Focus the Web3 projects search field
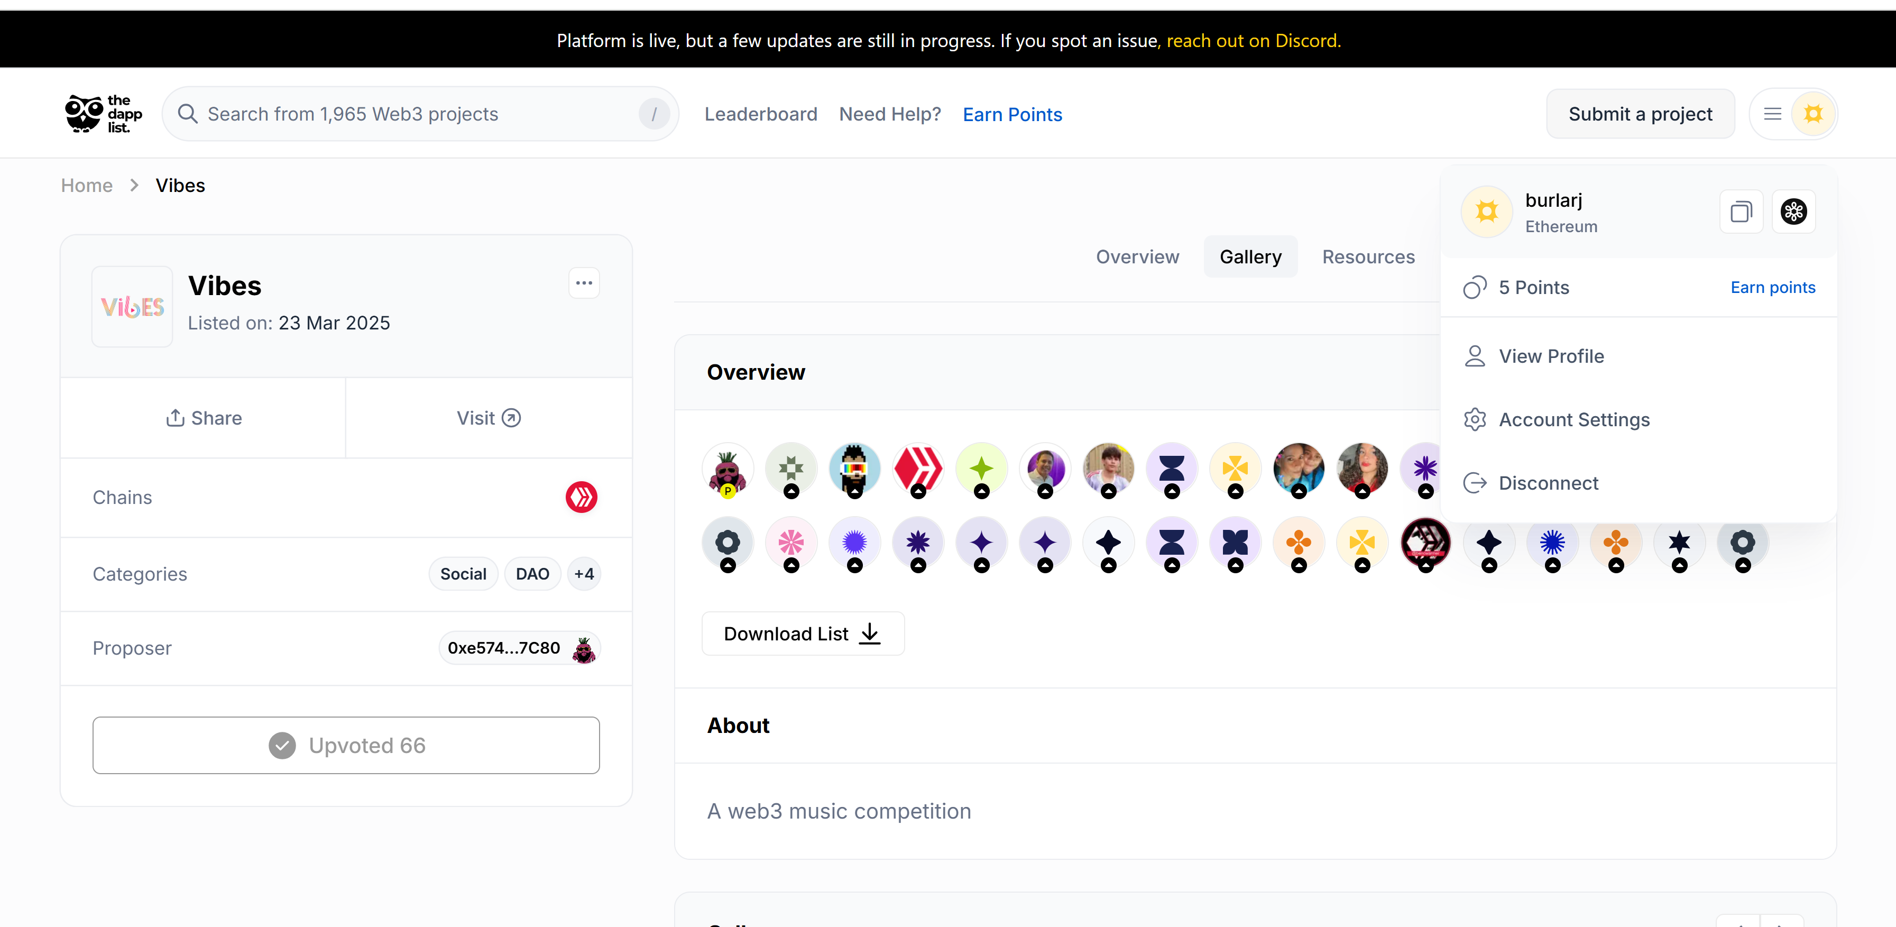Viewport: 1896px width, 927px height. click(x=419, y=114)
